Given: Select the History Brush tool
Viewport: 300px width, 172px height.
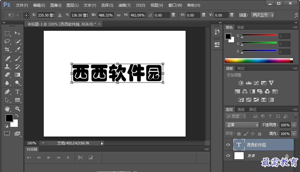Looking at the screenshot, I should (x=17, y=67).
